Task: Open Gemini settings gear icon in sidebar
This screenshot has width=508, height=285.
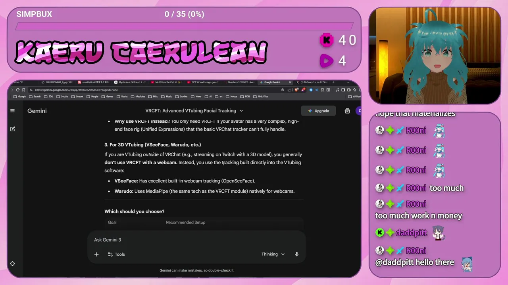Action: [12, 264]
